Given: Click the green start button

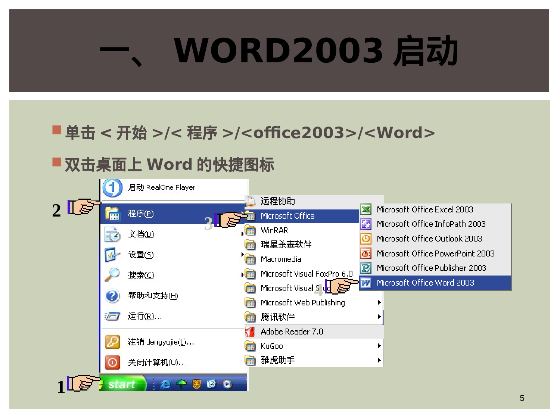Looking at the screenshot, I should 122,384.
